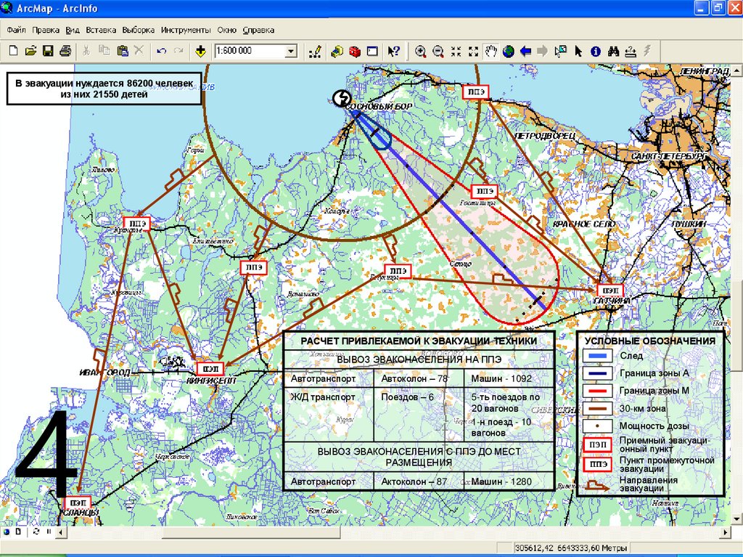The image size is (743, 557).
Task: Open the Файл menu
Action: [17, 31]
